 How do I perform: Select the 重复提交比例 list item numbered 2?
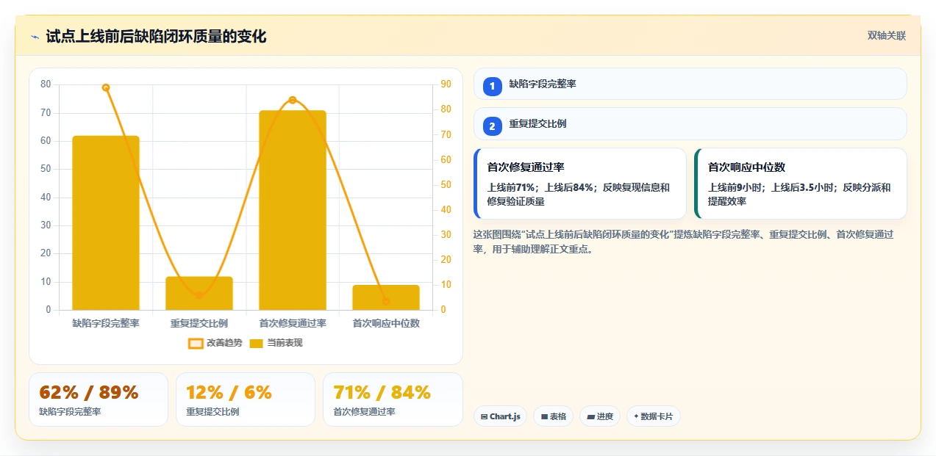point(690,124)
